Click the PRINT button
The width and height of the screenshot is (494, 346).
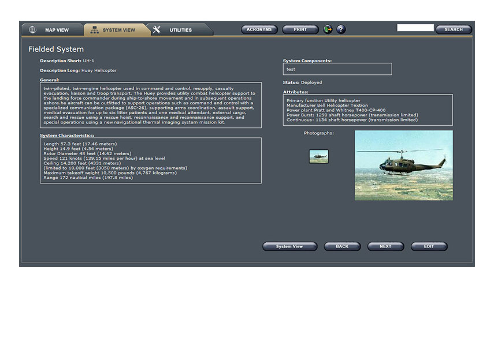(300, 29)
